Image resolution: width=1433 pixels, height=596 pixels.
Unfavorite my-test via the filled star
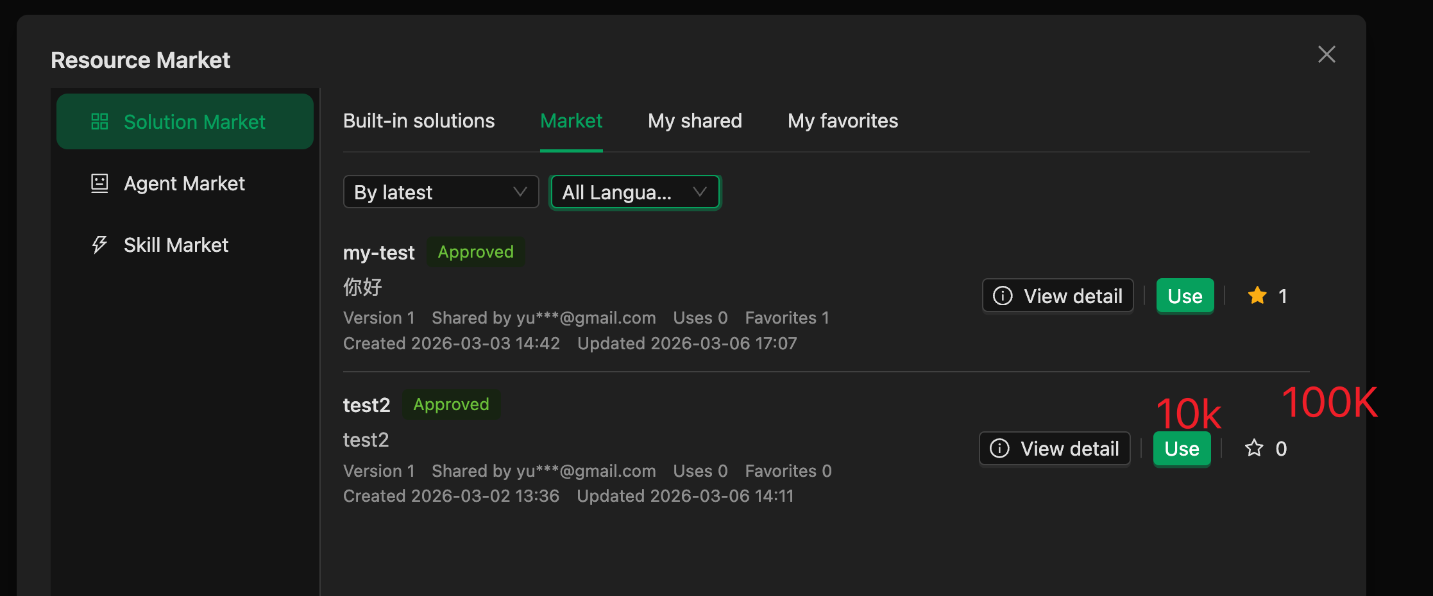point(1257,295)
